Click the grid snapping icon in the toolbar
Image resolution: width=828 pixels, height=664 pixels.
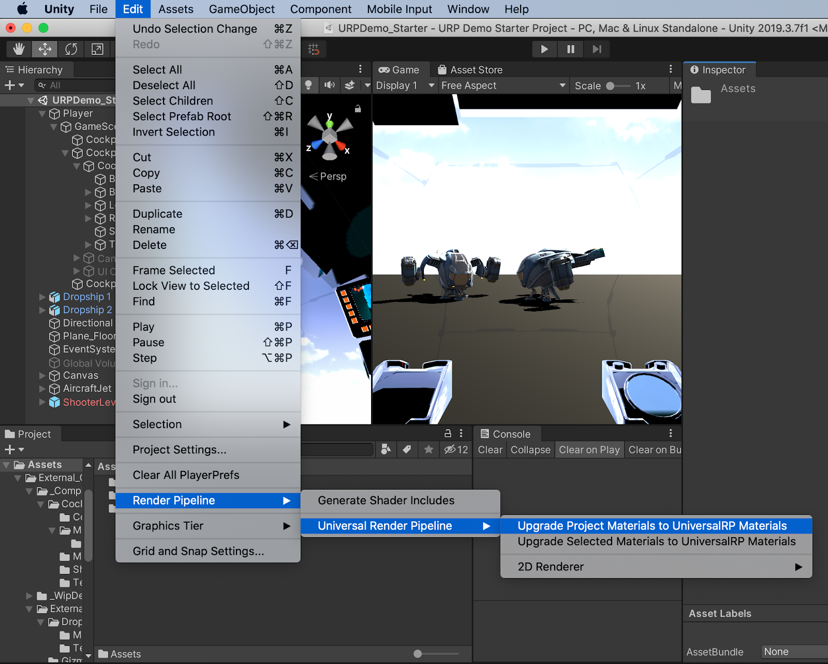point(314,49)
